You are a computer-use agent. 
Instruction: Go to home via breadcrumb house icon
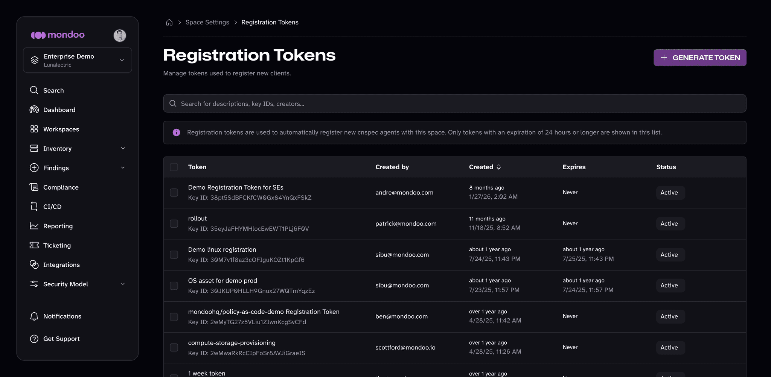click(169, 22)
